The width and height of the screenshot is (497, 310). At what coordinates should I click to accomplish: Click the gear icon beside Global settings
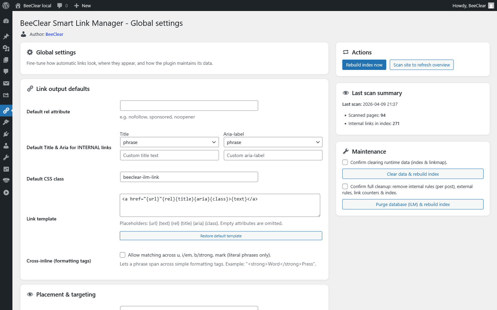[30, 52]
